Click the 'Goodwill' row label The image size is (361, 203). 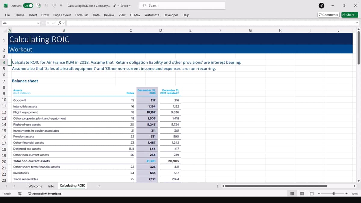point(20,100)
